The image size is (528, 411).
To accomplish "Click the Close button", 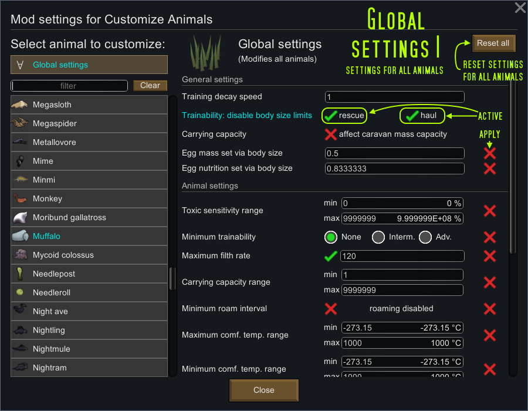I will click(x=263, y=390).
